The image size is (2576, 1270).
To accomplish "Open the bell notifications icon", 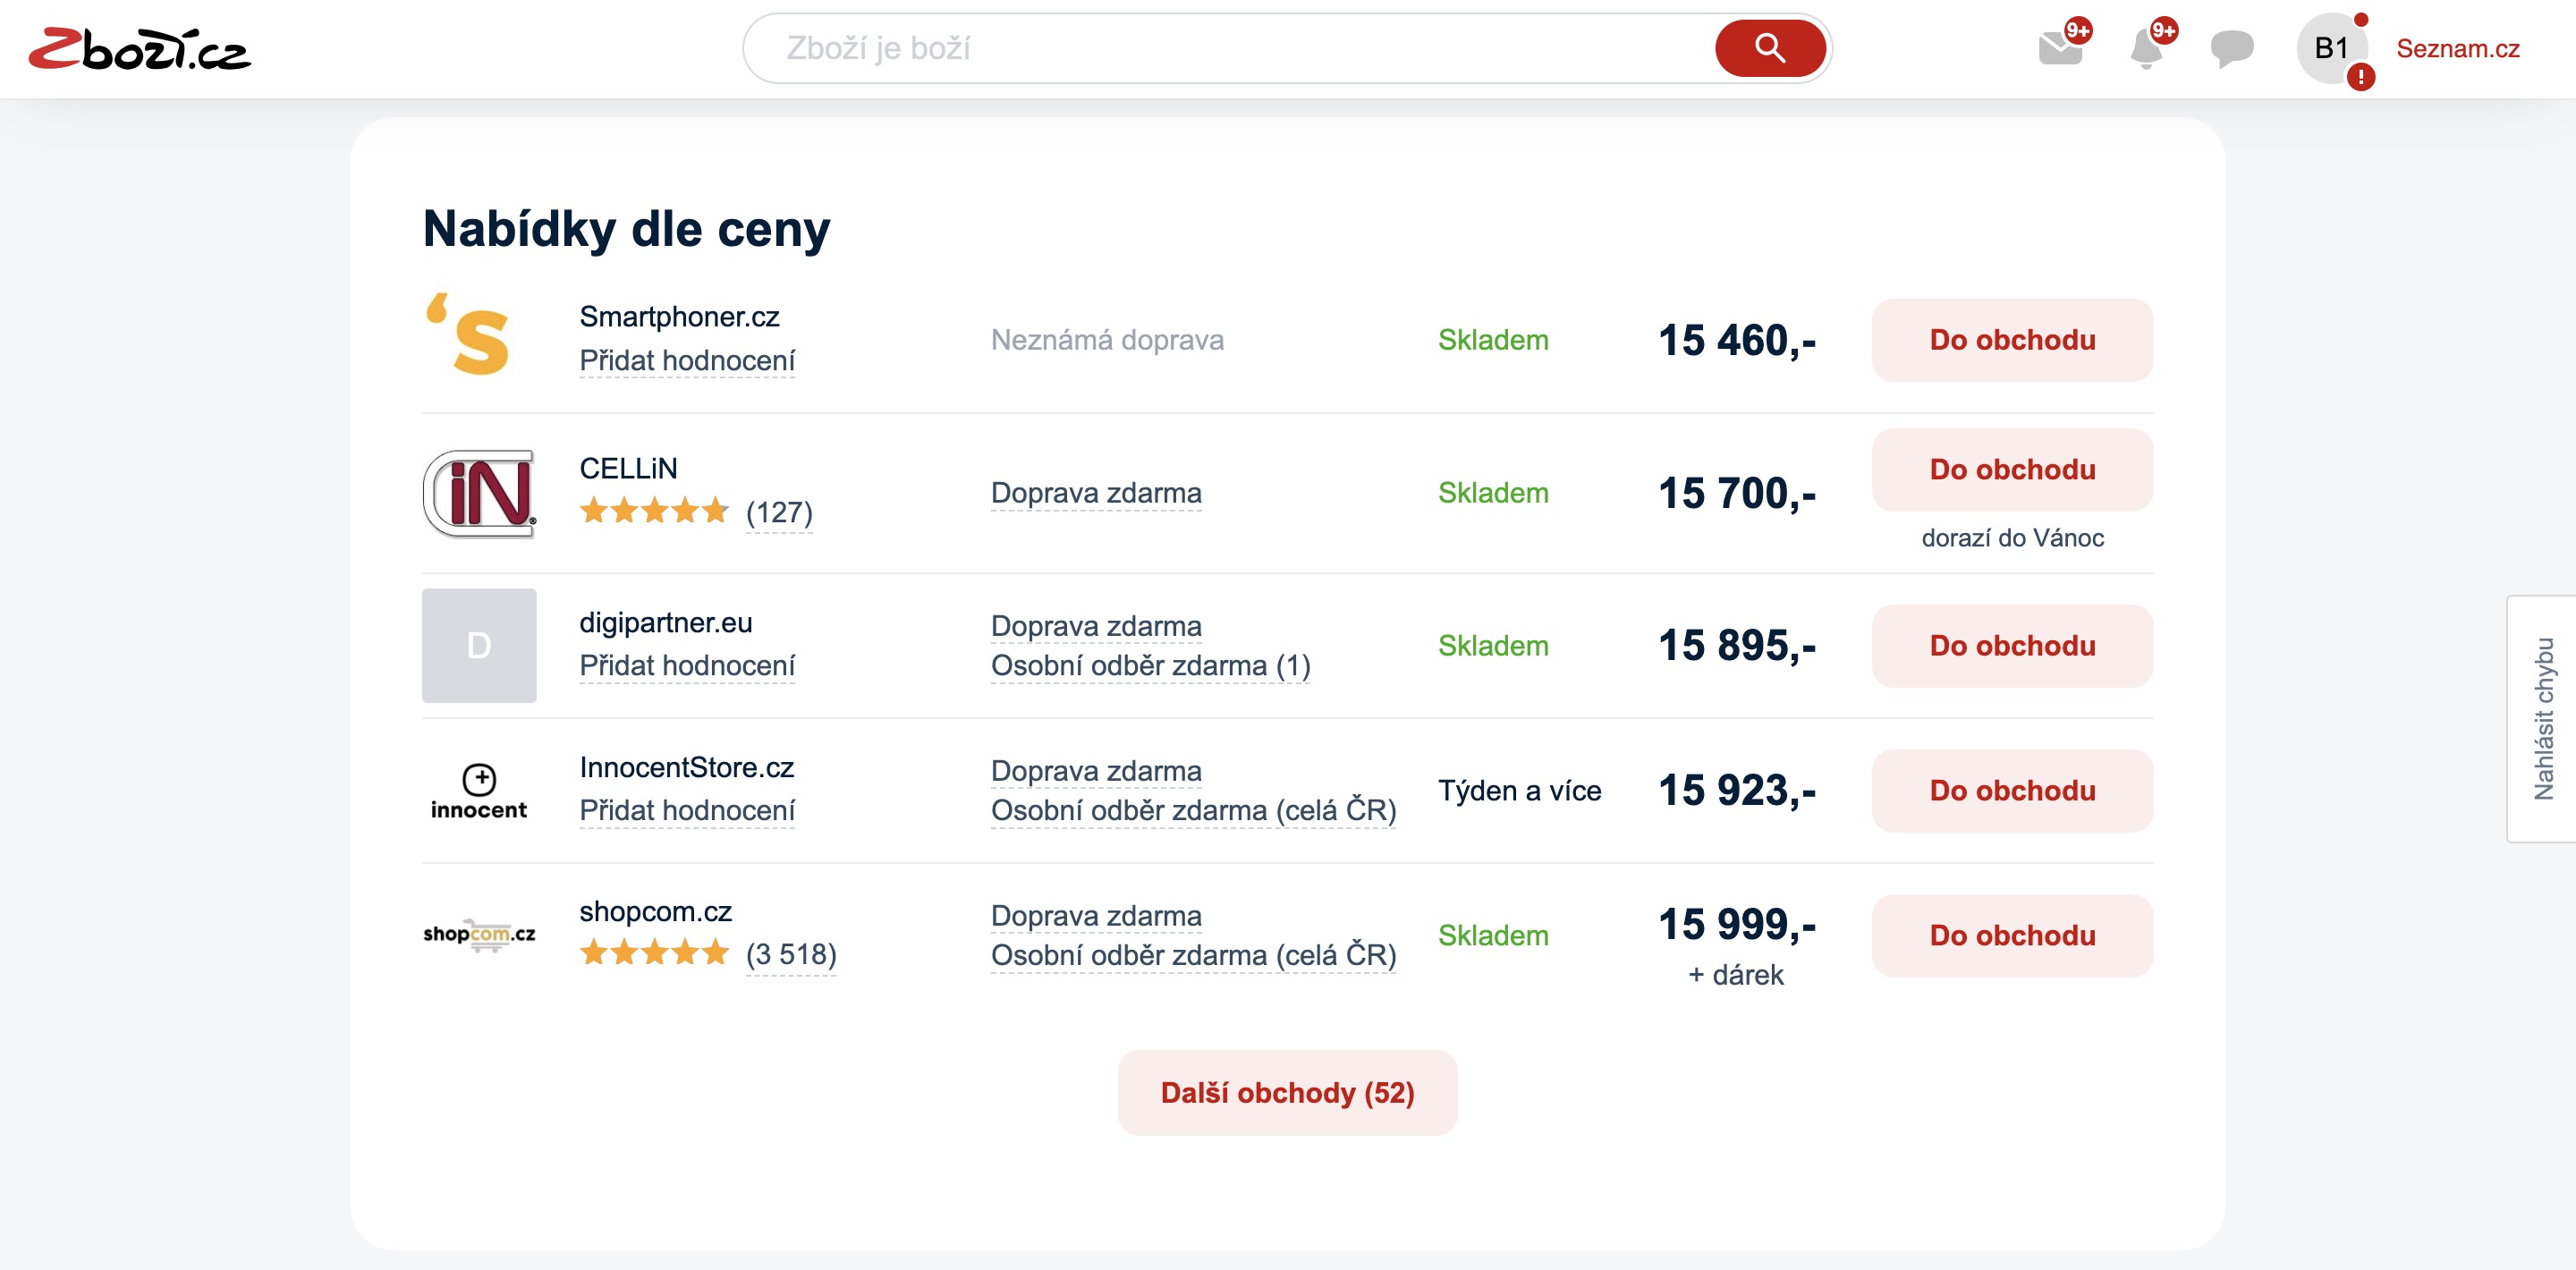I will (2146, 48).
